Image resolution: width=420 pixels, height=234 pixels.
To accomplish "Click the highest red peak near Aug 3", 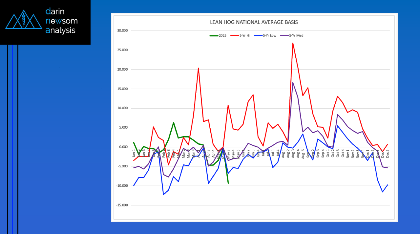I will click(x=293, y=43).
